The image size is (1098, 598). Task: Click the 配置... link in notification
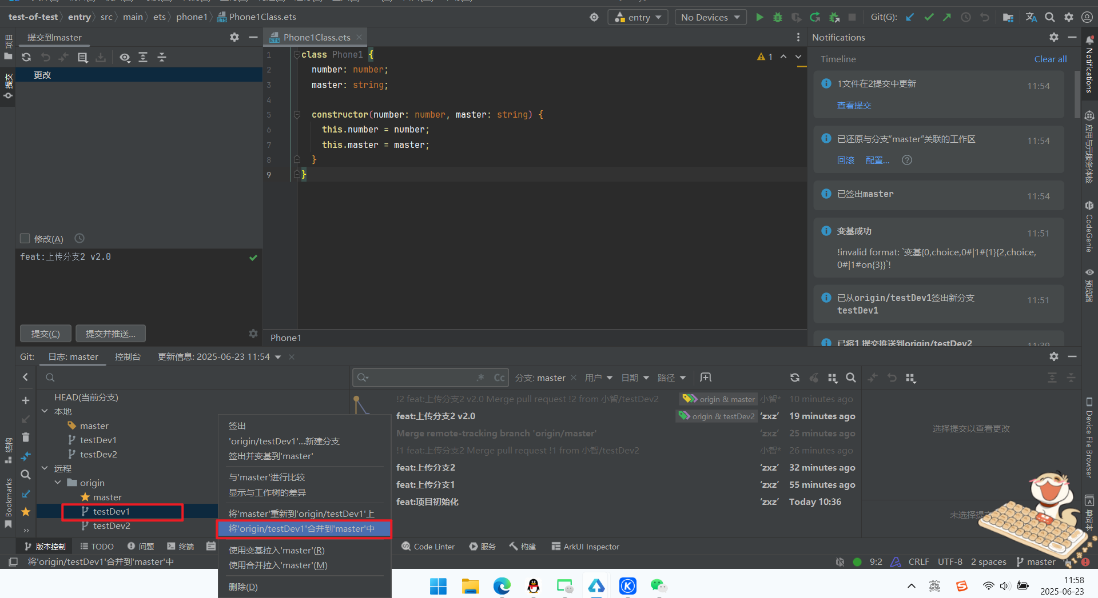click(x=877, y=160)
